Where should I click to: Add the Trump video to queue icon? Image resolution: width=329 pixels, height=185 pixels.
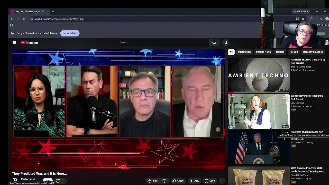coord(286,140)
